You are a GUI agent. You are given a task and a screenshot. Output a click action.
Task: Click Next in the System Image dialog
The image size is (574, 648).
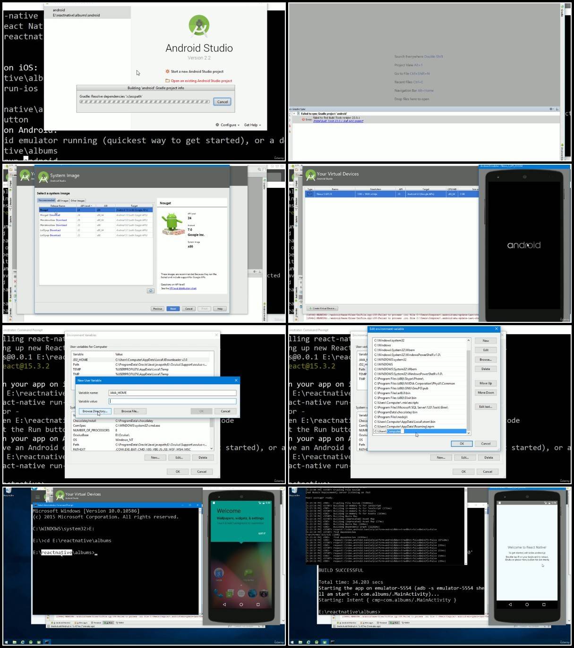pyautogui.click(x=173, y=309)
